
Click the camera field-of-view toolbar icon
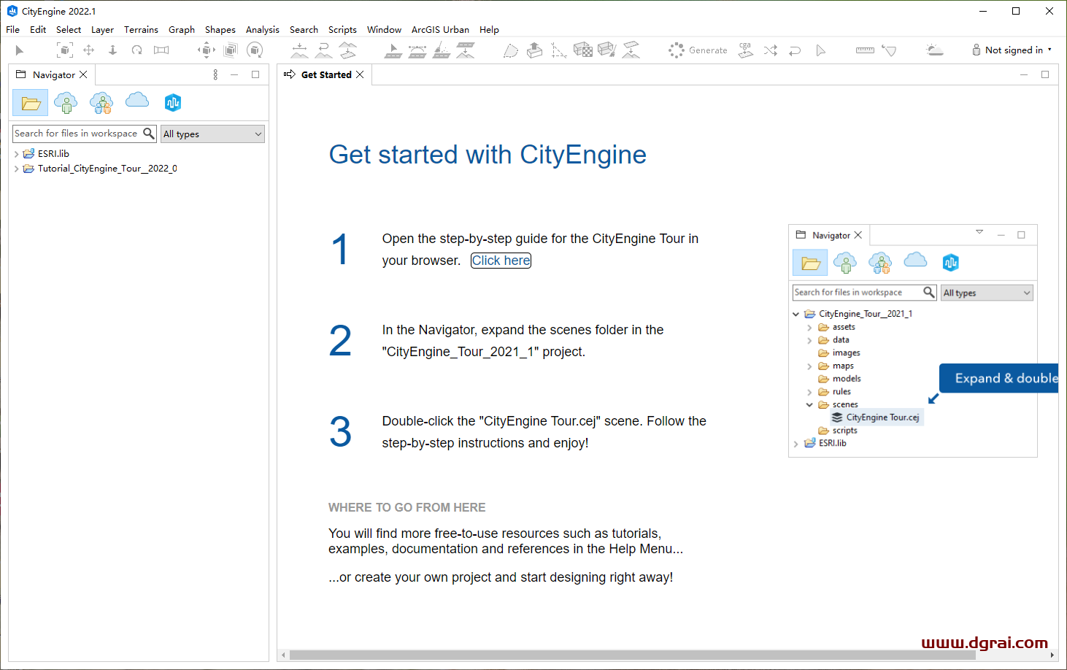coord(161,50)
